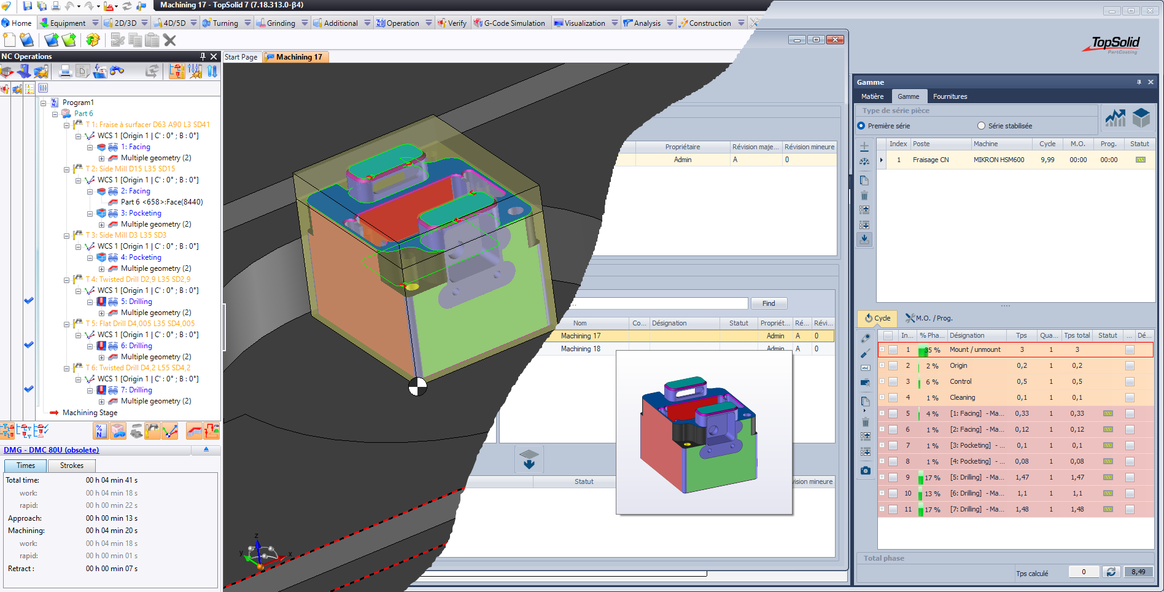
Task: Click the download arrow icon in Gamme sidebar
Action: click(x=864, y=240)
